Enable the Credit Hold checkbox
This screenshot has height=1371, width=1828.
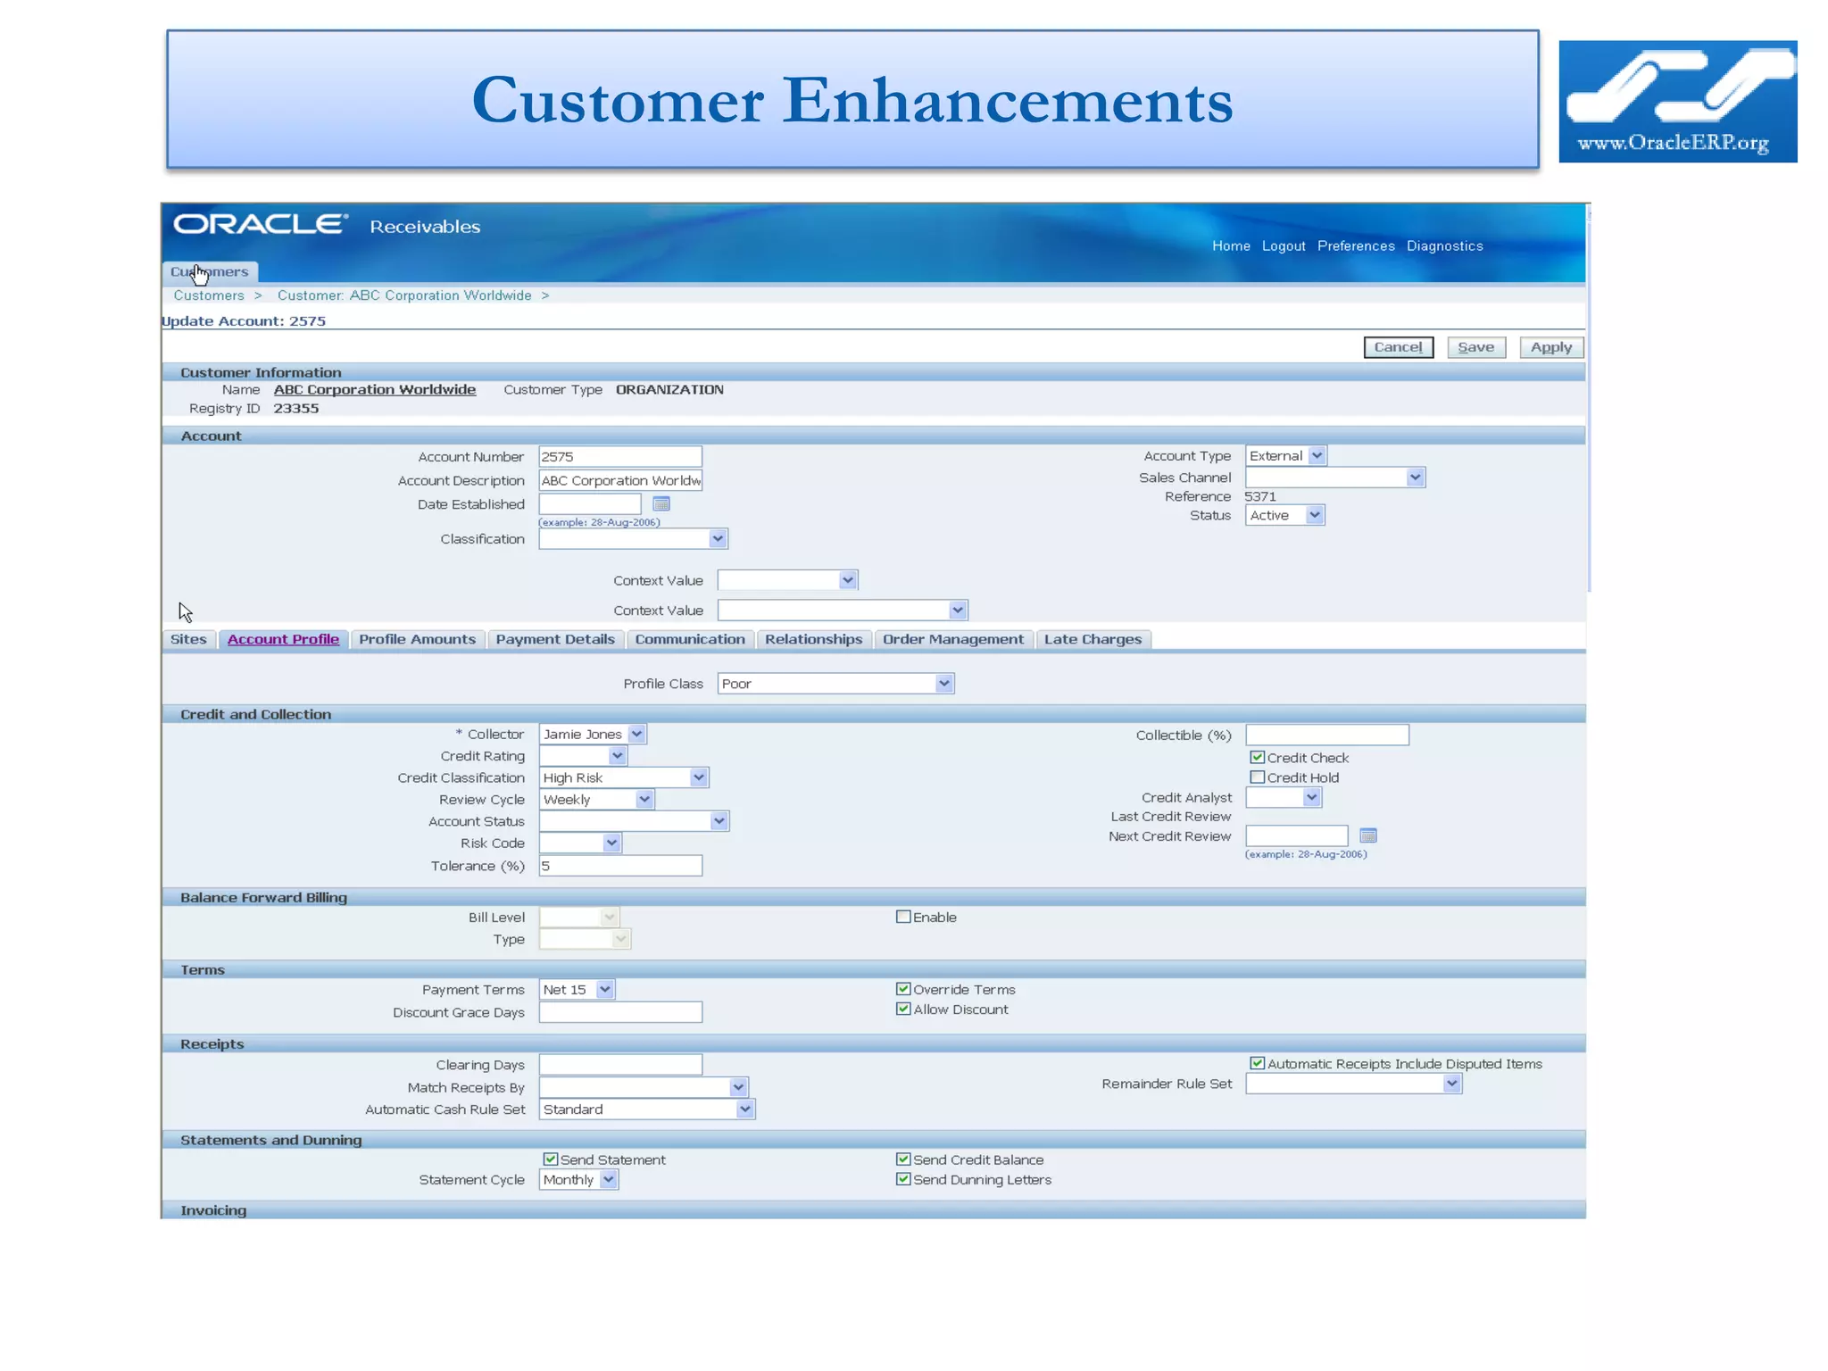pos(1257,777)
